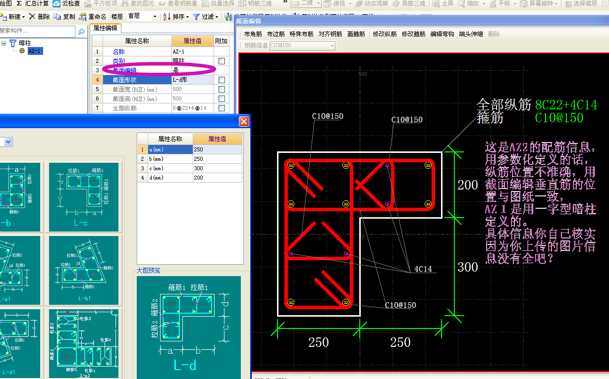Click 画箍筋 in section editor

356,34
